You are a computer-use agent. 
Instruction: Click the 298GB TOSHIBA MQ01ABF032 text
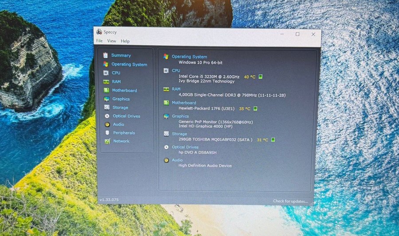(215, 139)
